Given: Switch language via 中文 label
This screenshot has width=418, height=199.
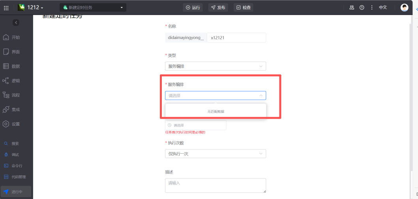Looking at the screenshot, I should coord(383,7).
